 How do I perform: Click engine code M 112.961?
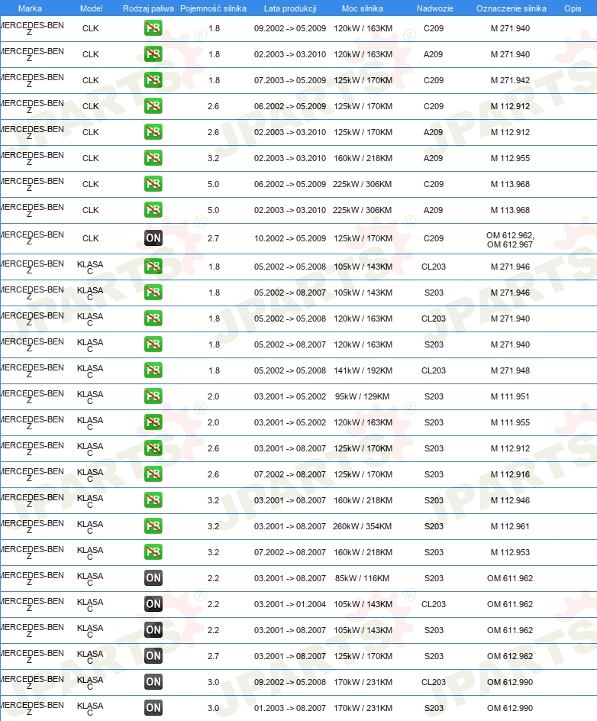(x=510, y=526)
